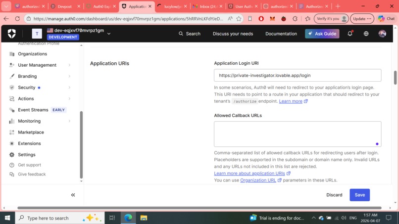This screenshot has width=399, height=224.
Task: Click the Ask Guide button
Action: coord(322,34)
